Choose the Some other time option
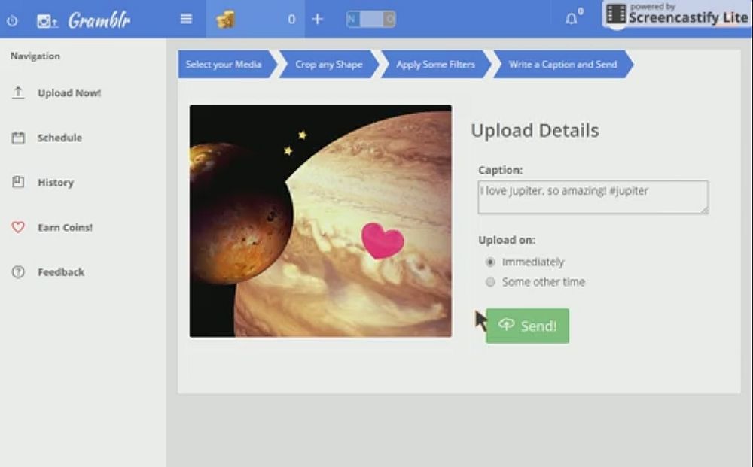Viewport: 753px width, 467px height. (x=490, y=282)
